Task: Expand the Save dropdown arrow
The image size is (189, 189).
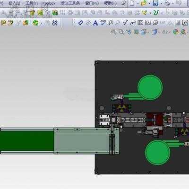Action: click(161, 3)
